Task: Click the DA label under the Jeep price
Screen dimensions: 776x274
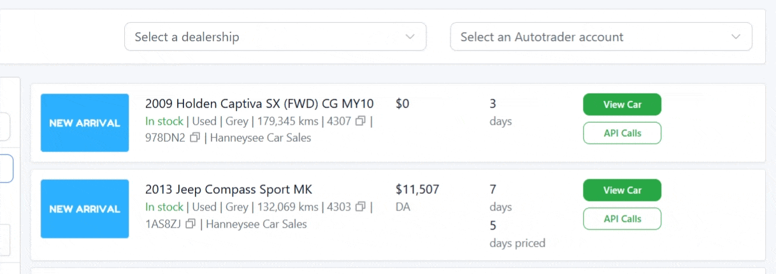Action: [x=402, y=207]
